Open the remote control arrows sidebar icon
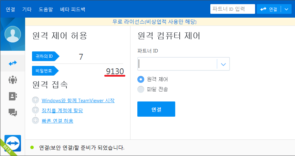The width and height of the screenshot is (295, 156). (x=12, y=63)
